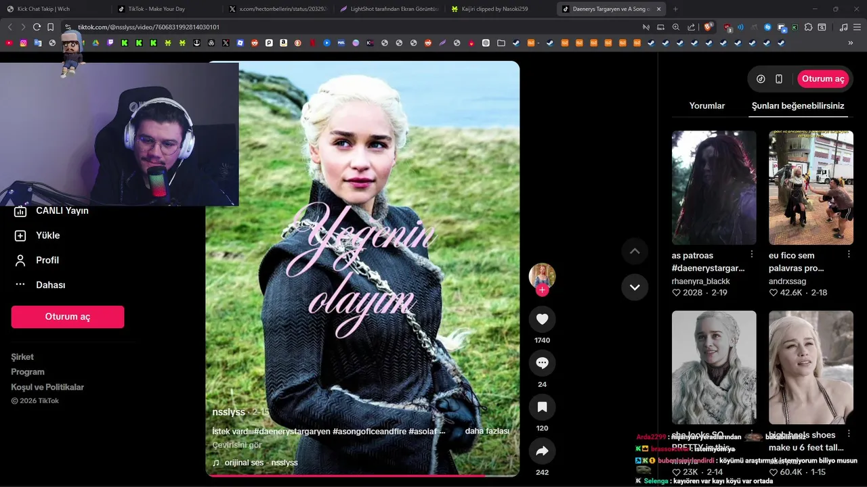Screen dimensions: 867x487
Task: Switch to the LightShot browser tab
Action: (389, 9)
